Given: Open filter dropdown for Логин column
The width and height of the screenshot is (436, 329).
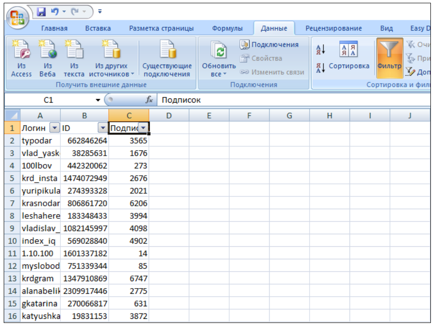Looking at the screenshot, I should (x=55, y=128).
